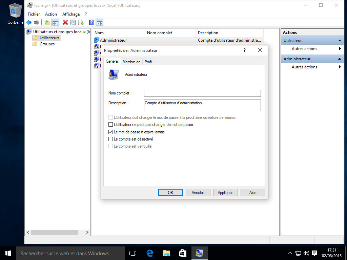
Task: Close the Propriétés de : Administrateur dialog
Action: tap(260, 50)
